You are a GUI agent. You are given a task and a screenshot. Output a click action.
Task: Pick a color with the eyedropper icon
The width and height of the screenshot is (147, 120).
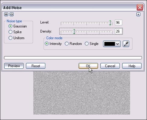(x=126, y=44)
